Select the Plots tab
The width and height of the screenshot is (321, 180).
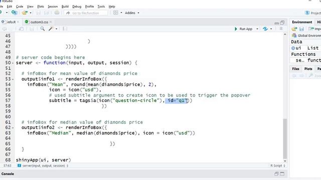[x=308, y=69]
